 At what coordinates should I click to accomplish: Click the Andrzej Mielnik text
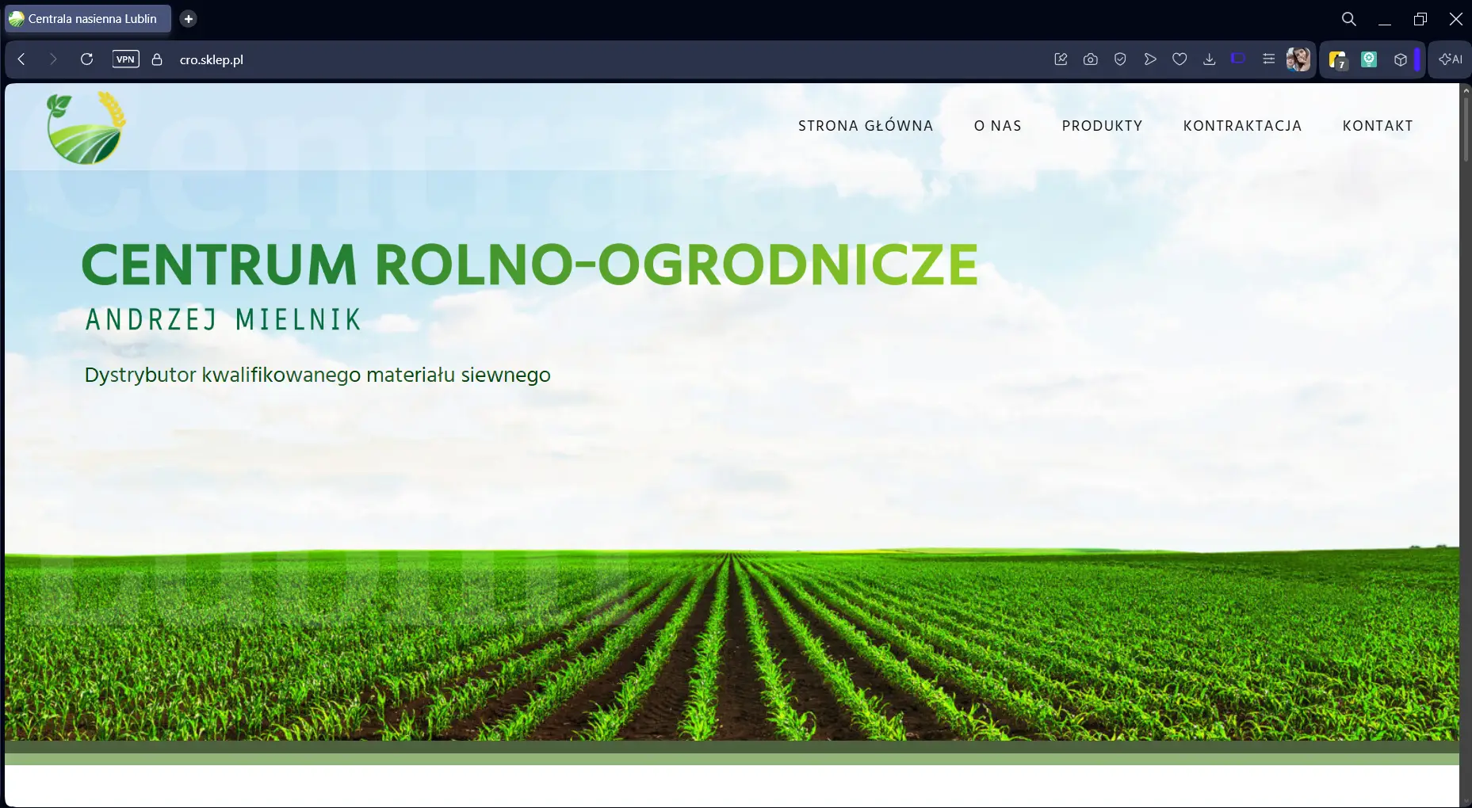pyautogui.click(x=223, y=320)
